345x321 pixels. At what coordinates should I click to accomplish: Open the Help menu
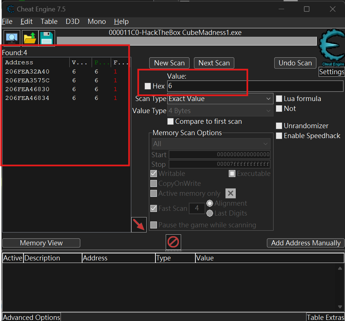point(121,22)
